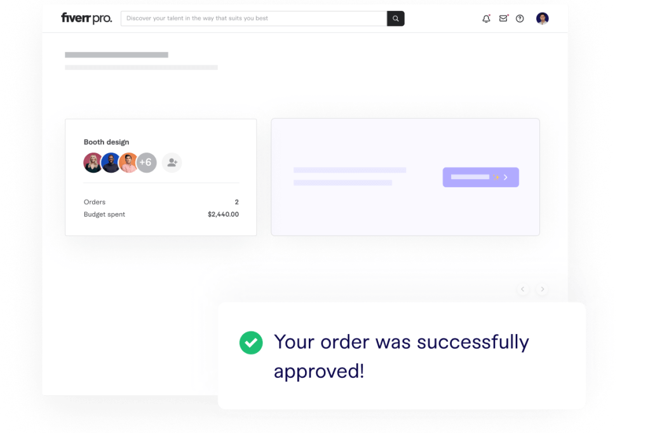This screenshot has width=650, height=433.
Task: Click the man in dark shirt avatar
Action: pyautogui.click(x=111, y=163)
